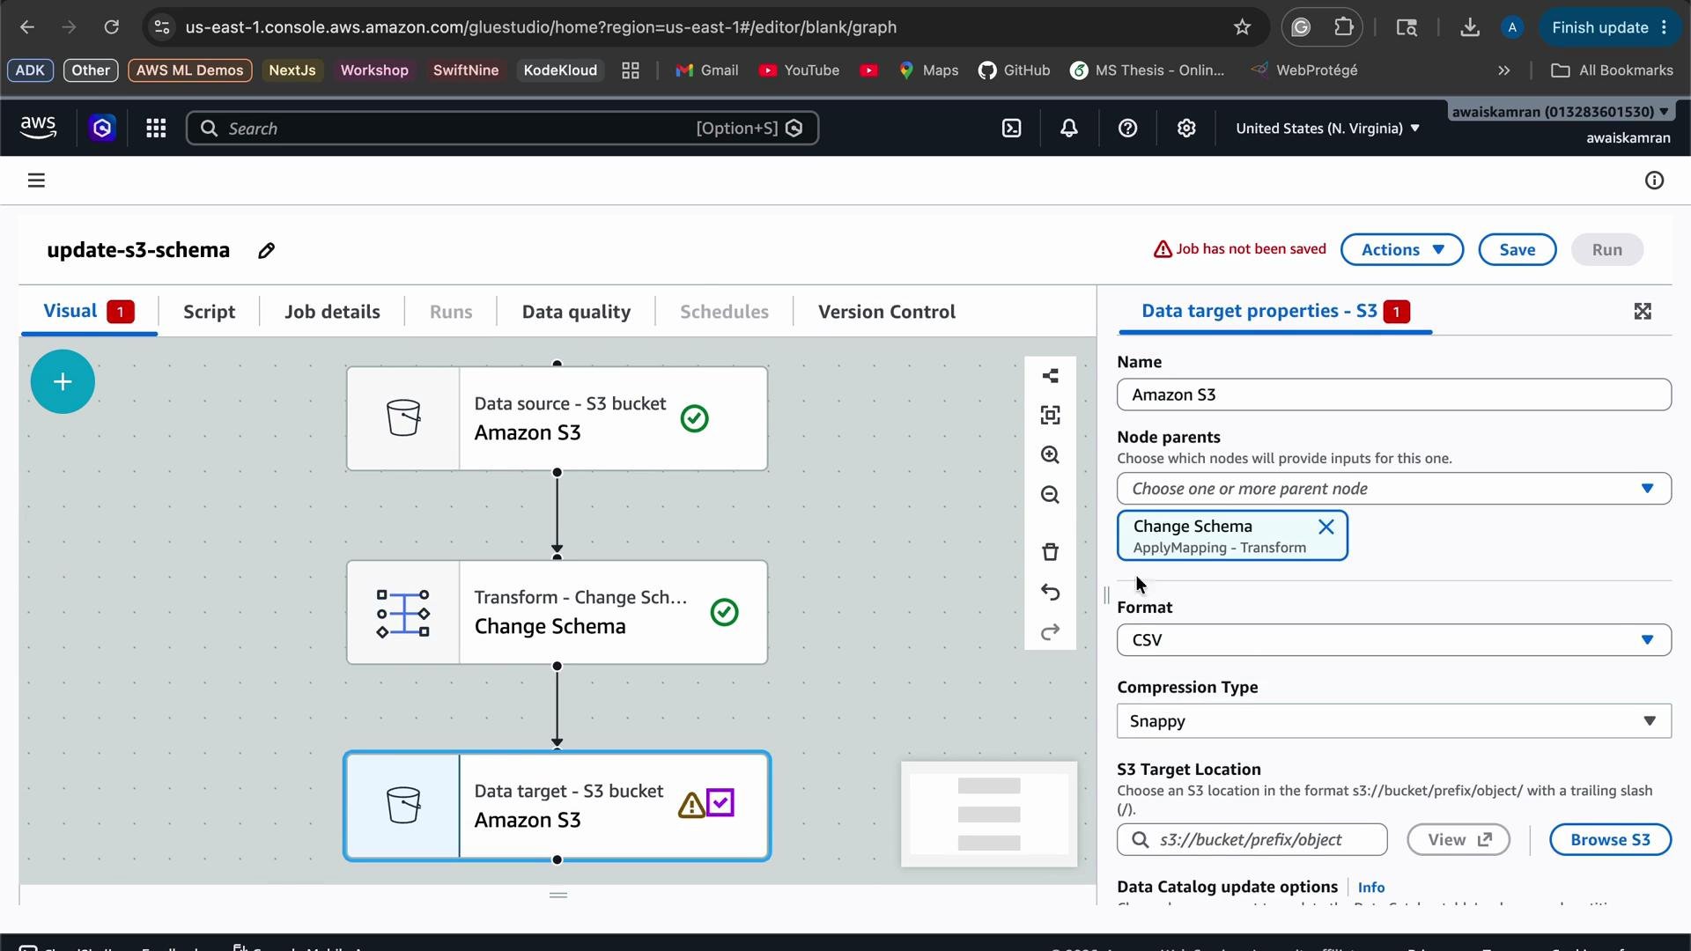Click the Save button
This screenshot has height=951, width=1691.
(x=1517, y=250)
